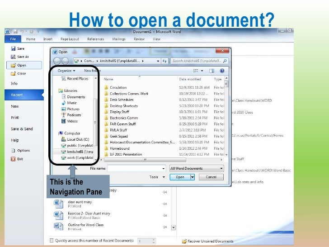Pin the dear aunt mary document

pos(164,204)
